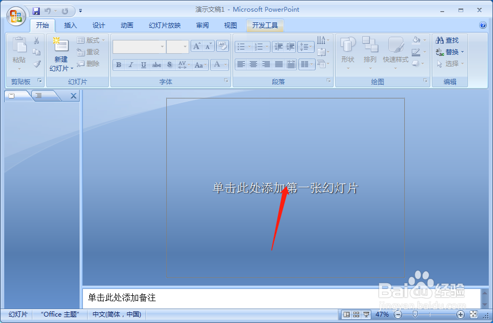The image size is (493, 323).
Task: Open paragraph dialog launcher in 段落 group
Action: tap(328, 81)
